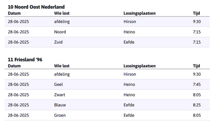
Task: Click 'Hirson' in the Noord Oost Nederland table
Action: (130, 21)
